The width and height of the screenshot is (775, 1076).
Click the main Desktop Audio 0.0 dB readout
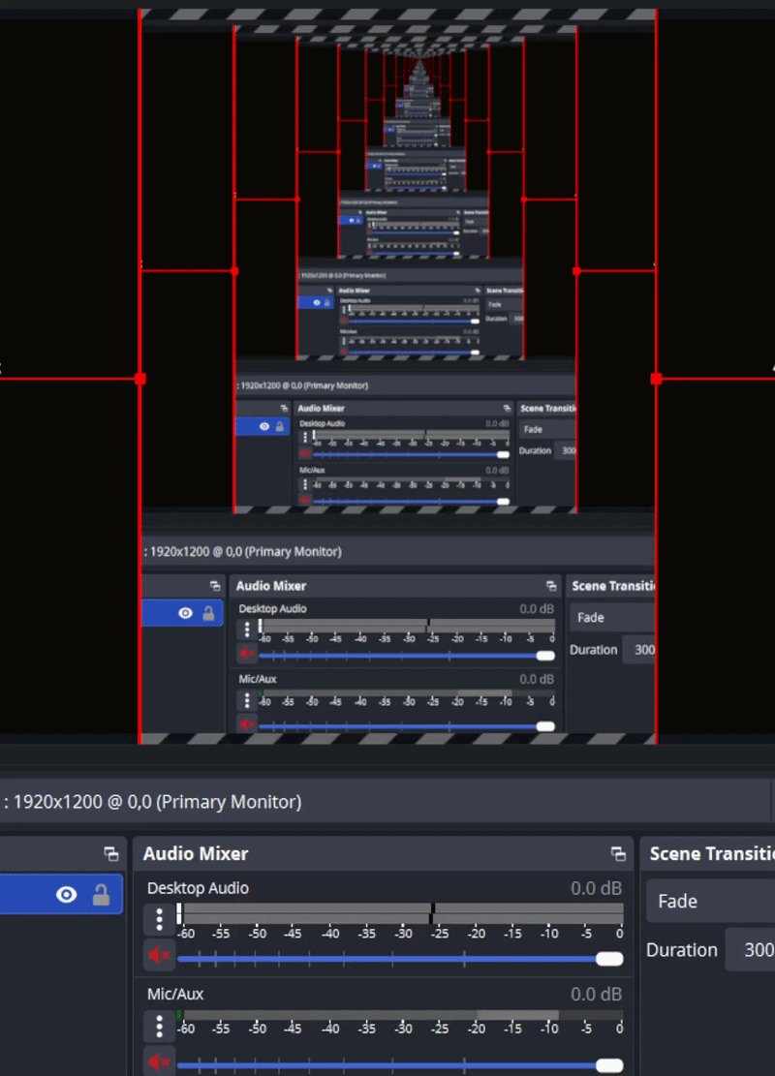point(596,888)
